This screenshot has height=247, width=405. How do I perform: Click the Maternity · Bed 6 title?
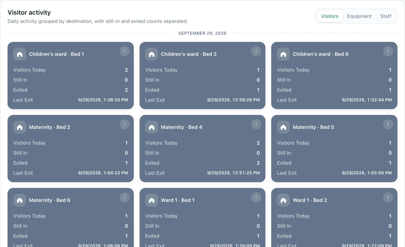[50, 200]
